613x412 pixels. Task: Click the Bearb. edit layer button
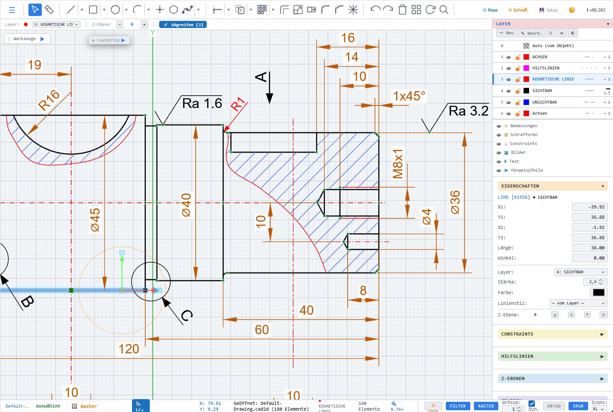click(531, 33)
